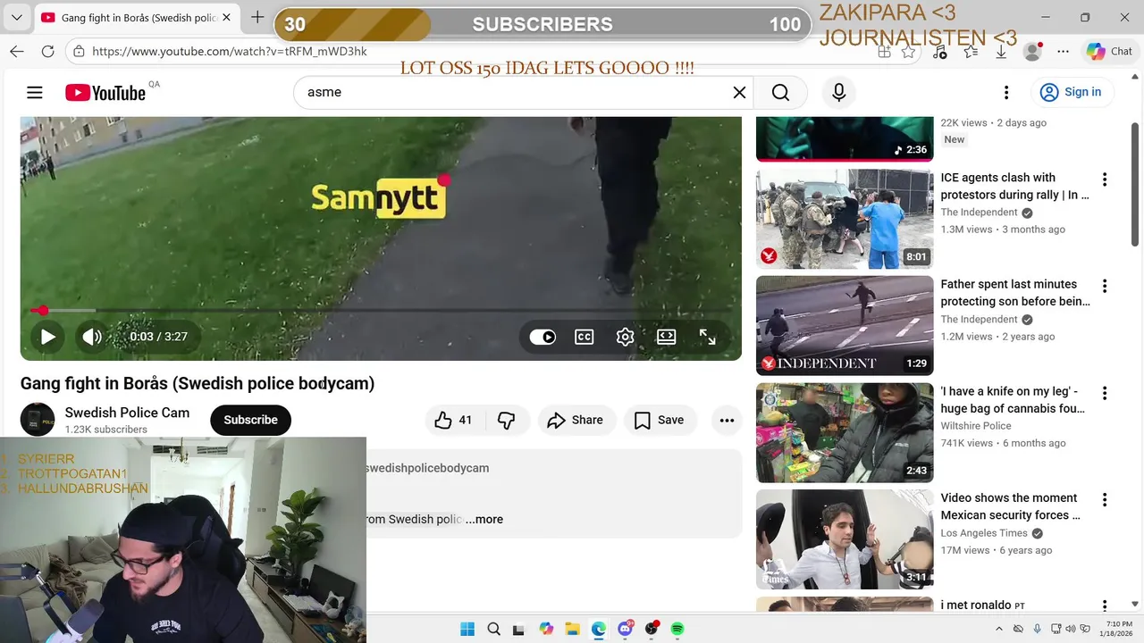Viewport: 1144px width, 643px height.
Task: Turn off the autoplay switch
Action: (543, 337)
